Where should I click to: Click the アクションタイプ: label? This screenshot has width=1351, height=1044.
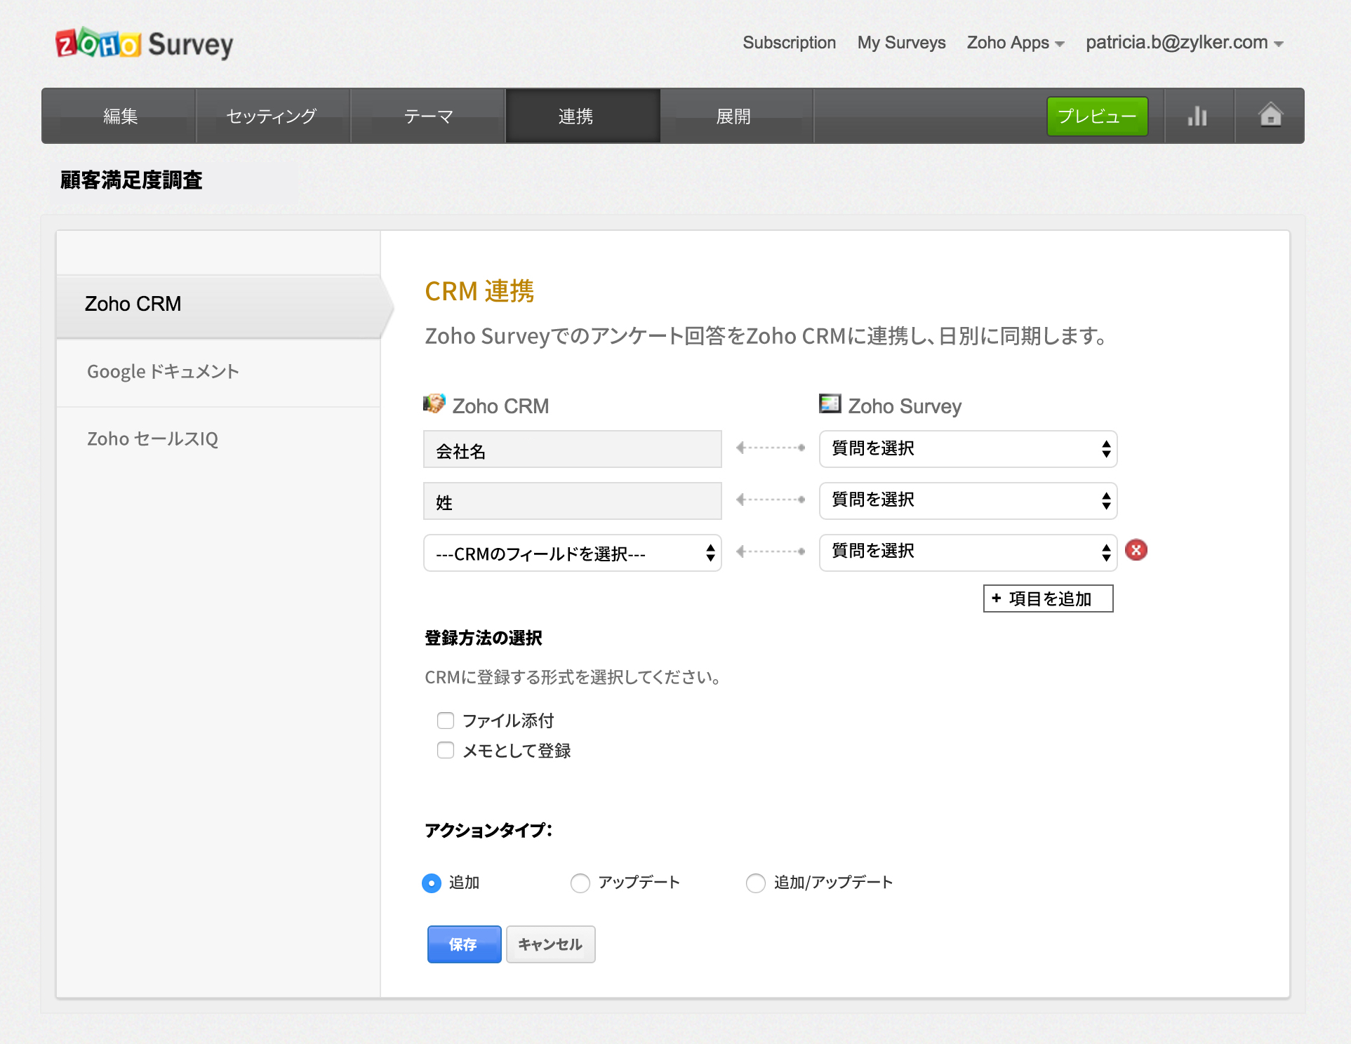pos(488,830)
